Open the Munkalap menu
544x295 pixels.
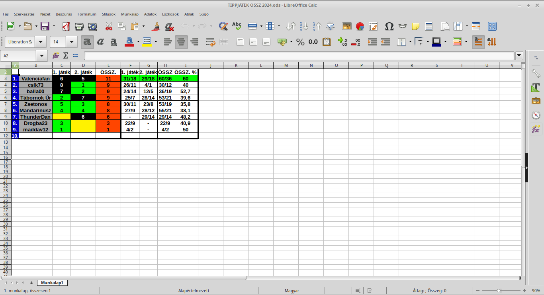point(130,14)
